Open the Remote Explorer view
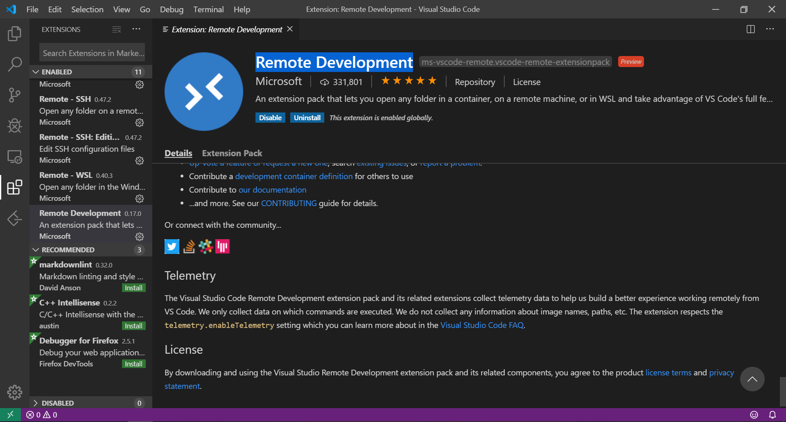 pyautogui.click(x=15, y=157)
